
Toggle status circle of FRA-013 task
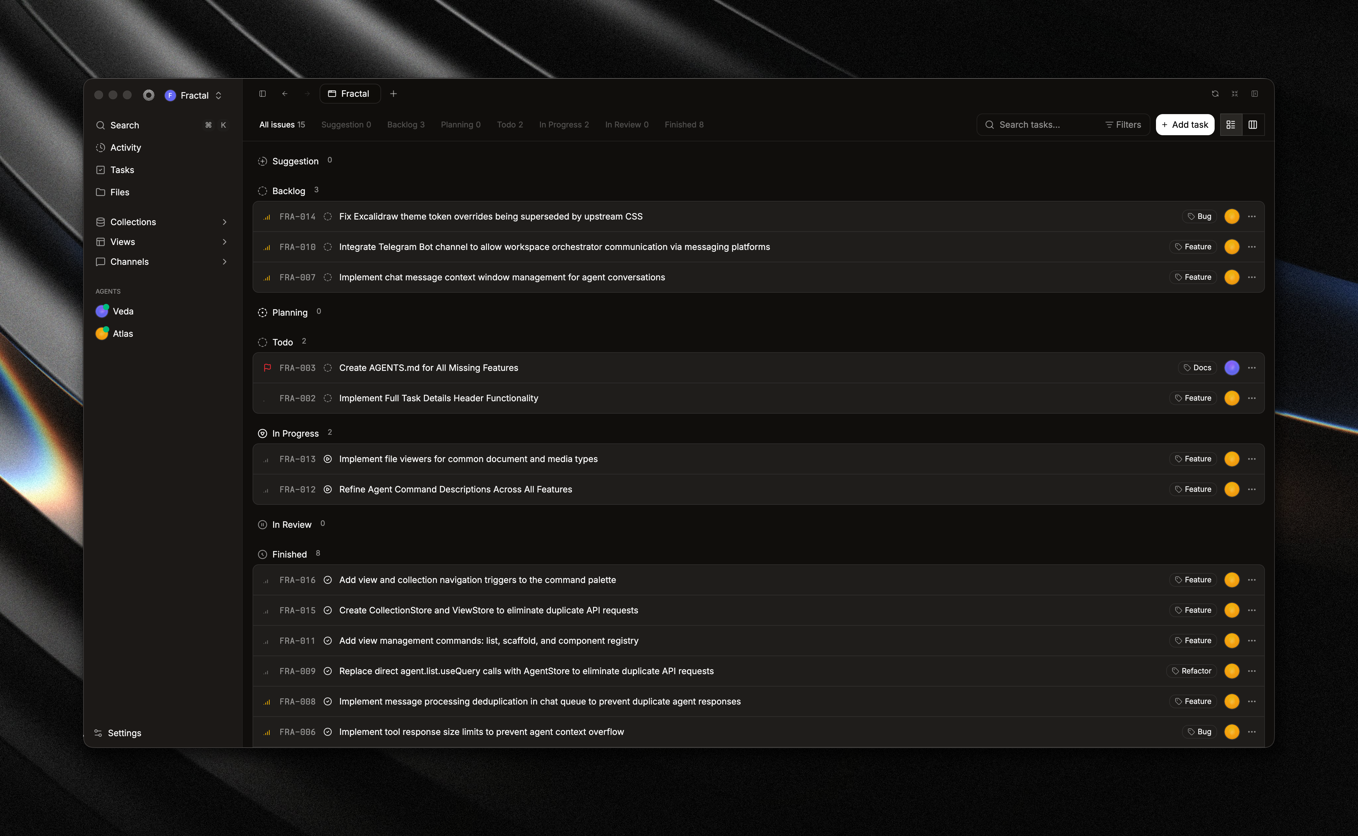(x=327, y=460)
